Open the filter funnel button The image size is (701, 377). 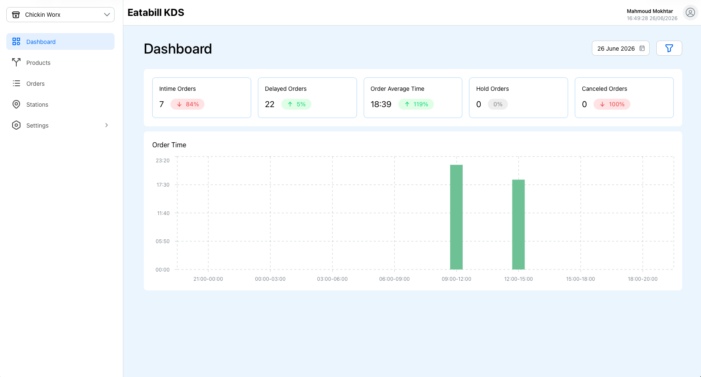tap(669, 48)
